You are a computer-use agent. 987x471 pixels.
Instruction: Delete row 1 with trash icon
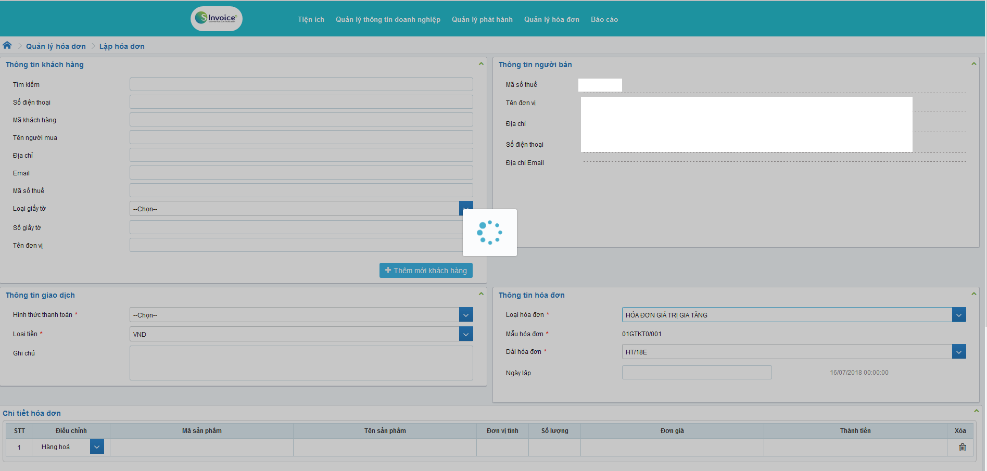(962, 447)
